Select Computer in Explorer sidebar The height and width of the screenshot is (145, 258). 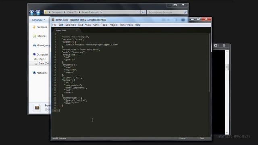click(42, 54)
